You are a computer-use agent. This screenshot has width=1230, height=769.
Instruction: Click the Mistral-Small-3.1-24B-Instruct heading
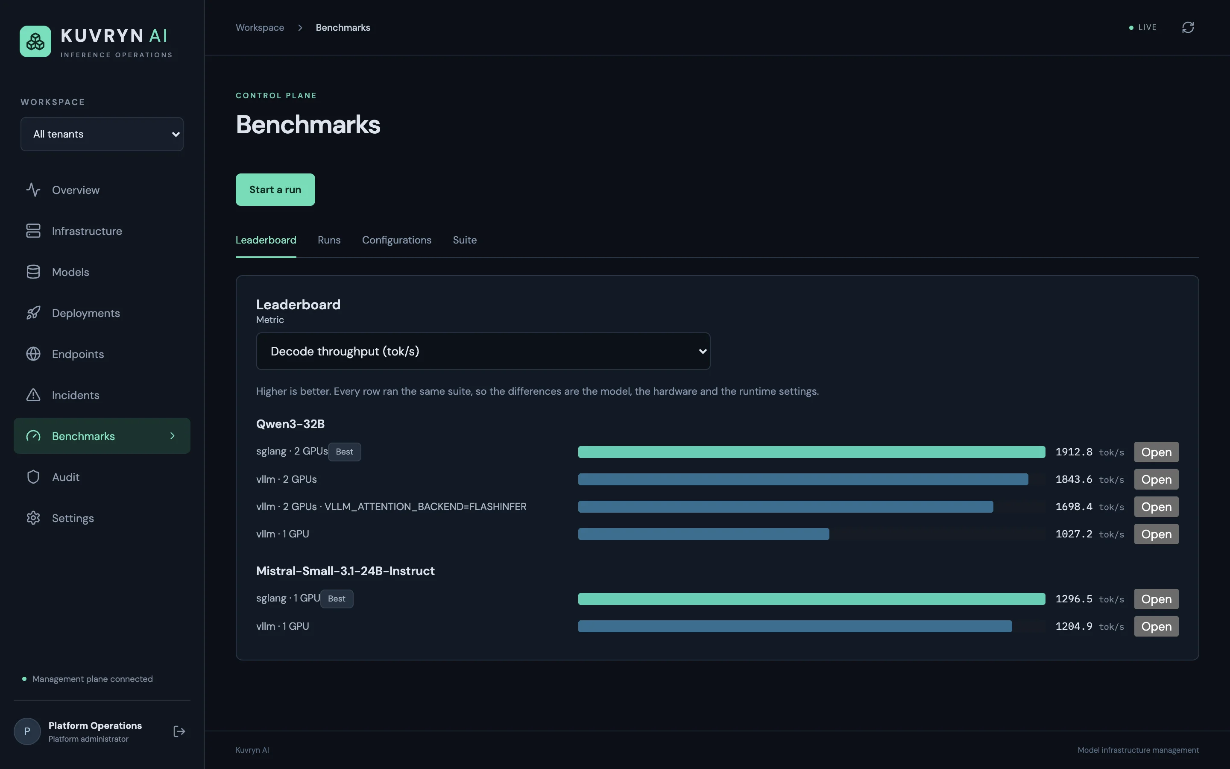pos(345,571)
